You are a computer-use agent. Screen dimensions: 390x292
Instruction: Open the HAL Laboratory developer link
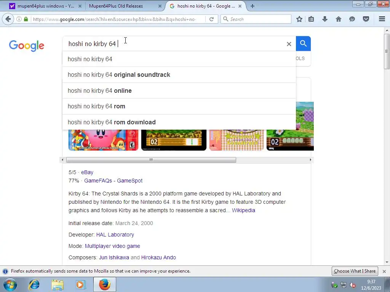pos(115,235)
